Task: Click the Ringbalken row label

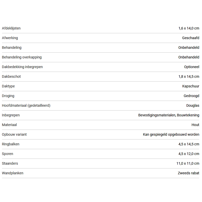Action: click(11, 144)
